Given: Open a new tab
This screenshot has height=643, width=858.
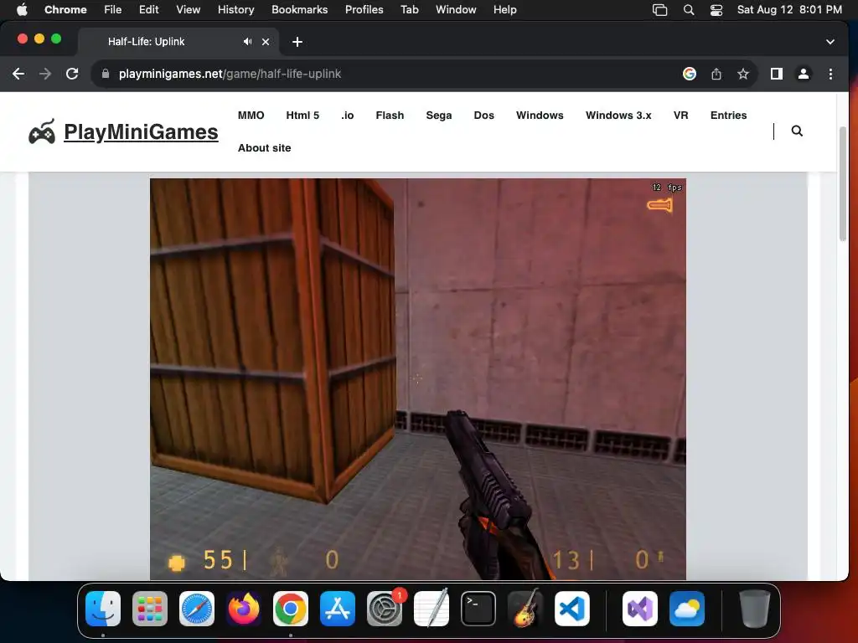Looking at the screenshot, I should (x=297, y=42).
